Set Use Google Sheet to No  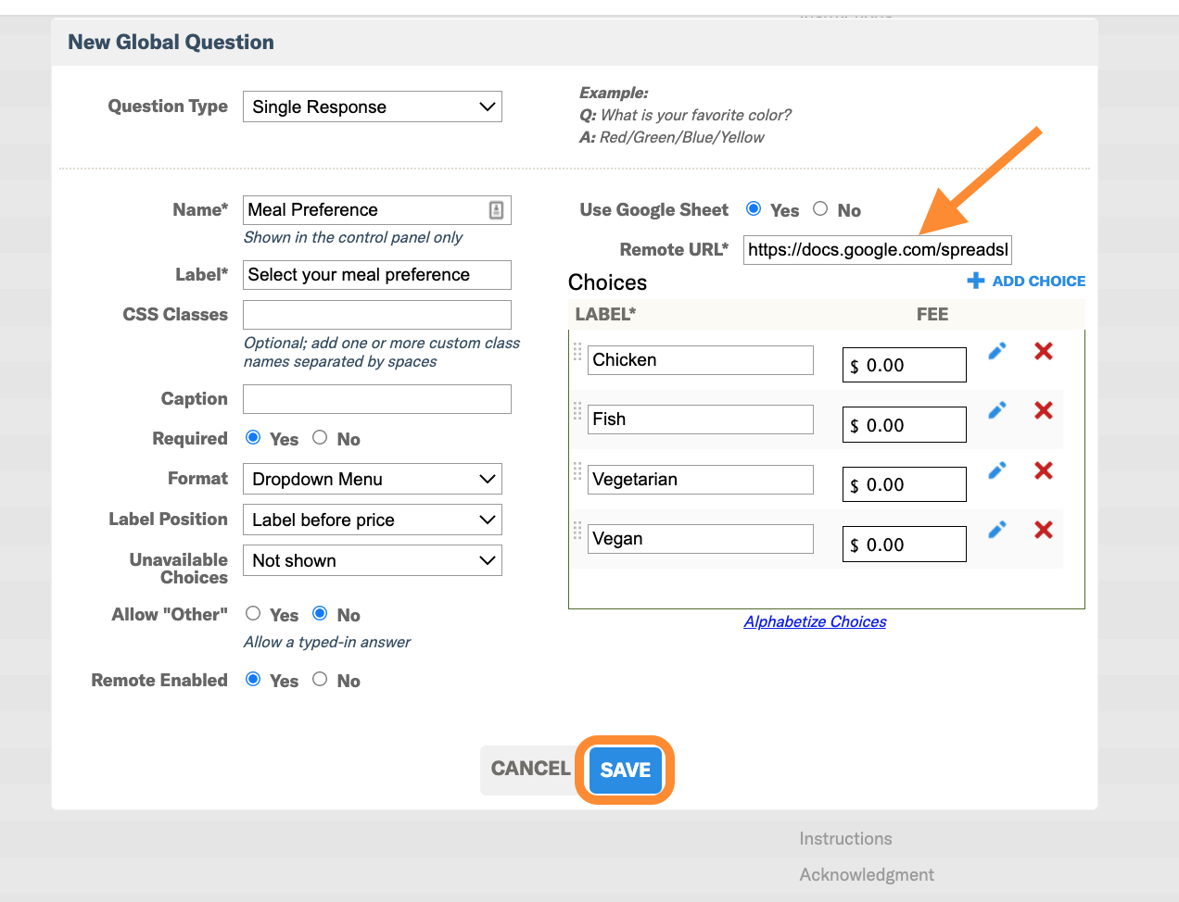click(x=820, y=209)
